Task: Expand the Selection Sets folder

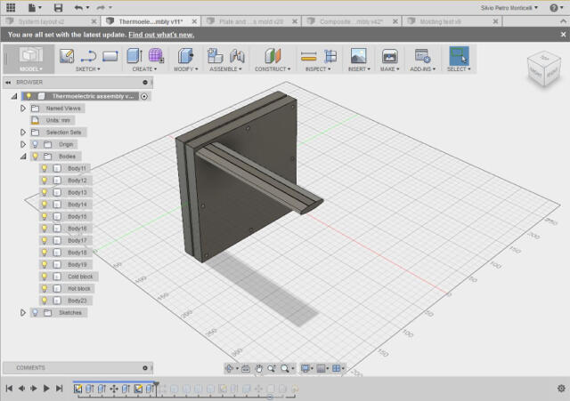Action: [23, 132]
